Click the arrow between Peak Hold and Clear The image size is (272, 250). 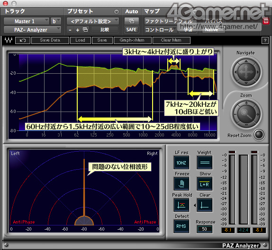195,205
